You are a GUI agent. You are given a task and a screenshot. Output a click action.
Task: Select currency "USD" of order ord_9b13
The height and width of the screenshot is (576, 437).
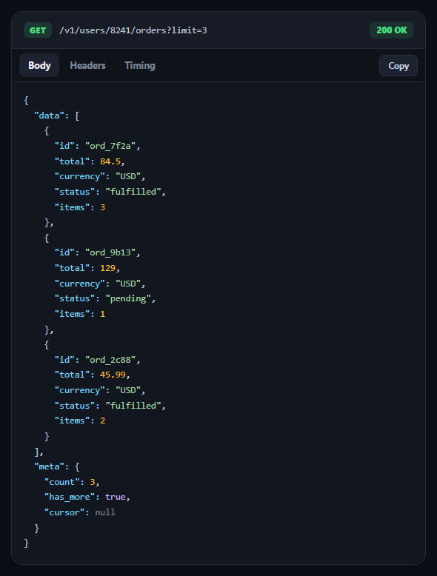128,284
